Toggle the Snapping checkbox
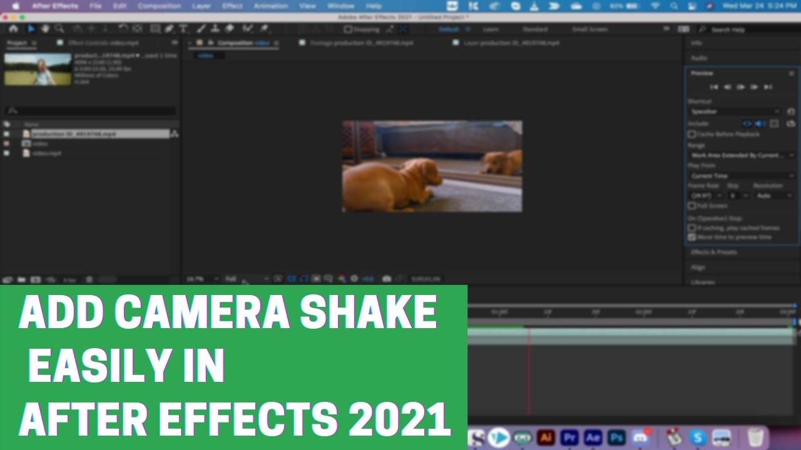 (348, 29)
